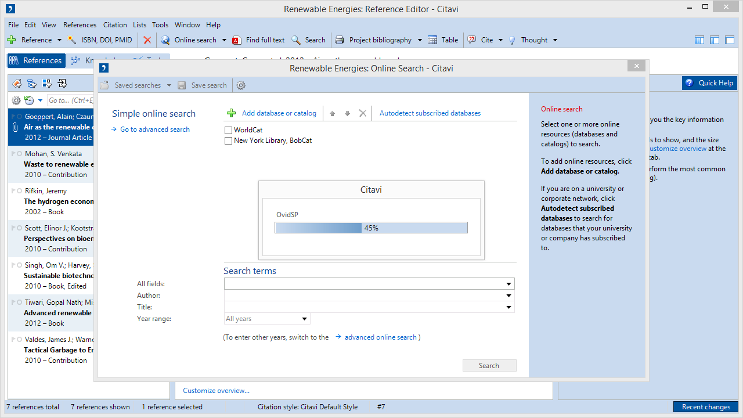
Task: Click the green plus Reference button
Action: (29, 40)
